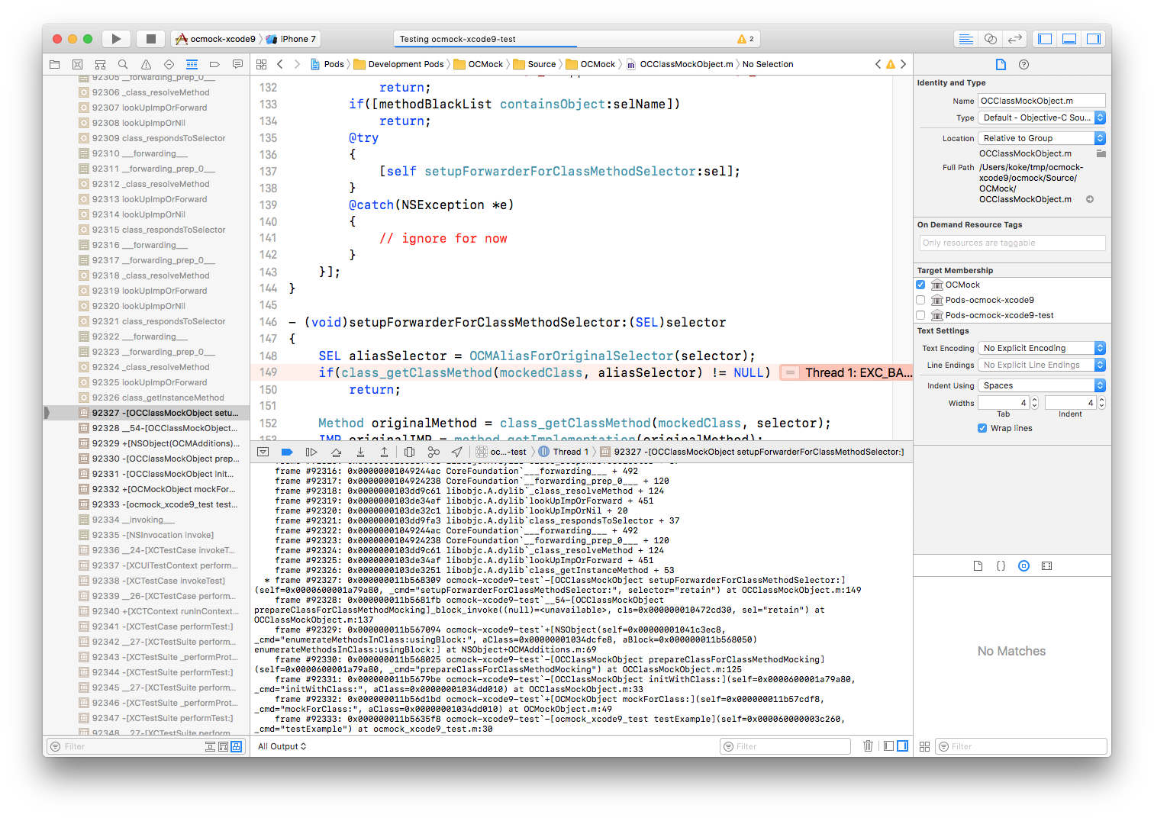
Task: Open the Text Encoding dropdown
Action: pyautogui.click(x=1042, y=348)
